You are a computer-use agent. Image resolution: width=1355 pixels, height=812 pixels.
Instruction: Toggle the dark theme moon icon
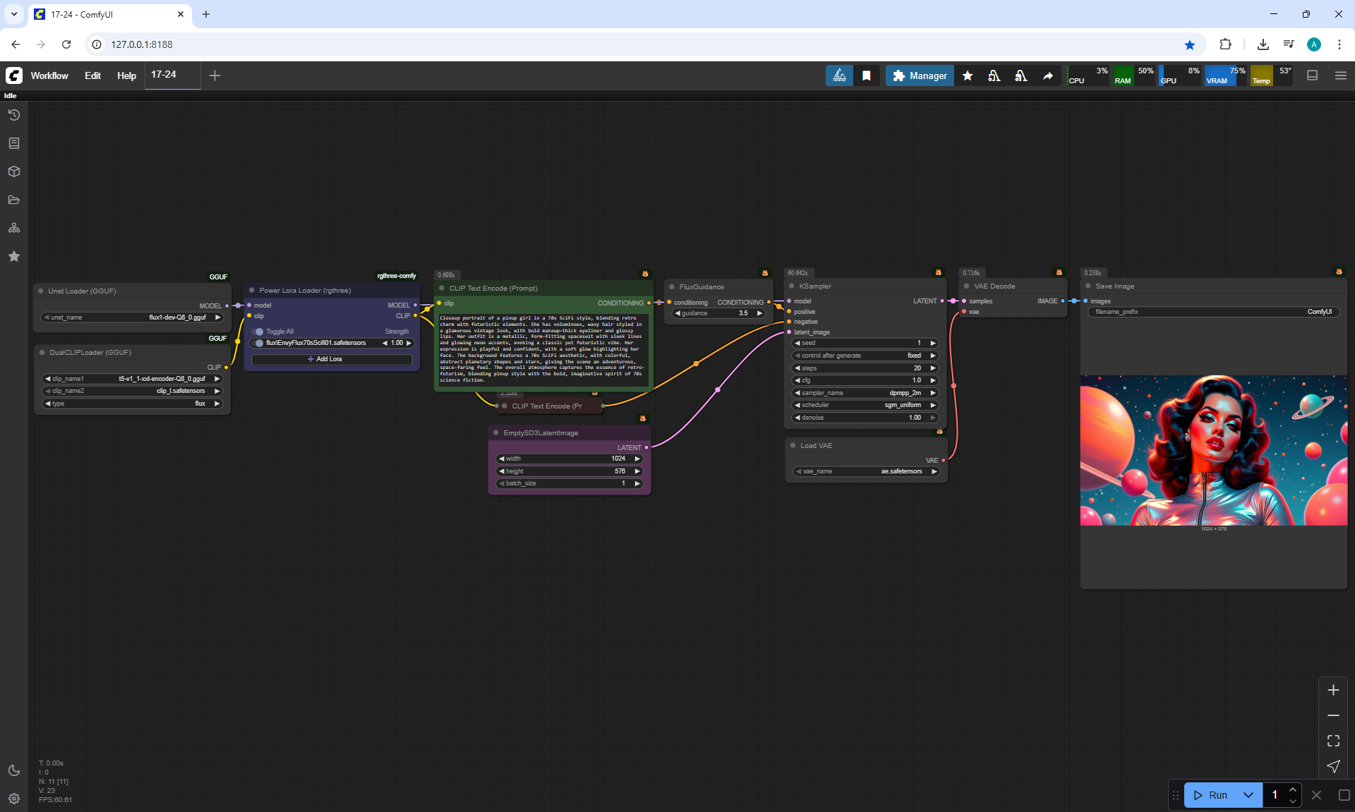14,770
